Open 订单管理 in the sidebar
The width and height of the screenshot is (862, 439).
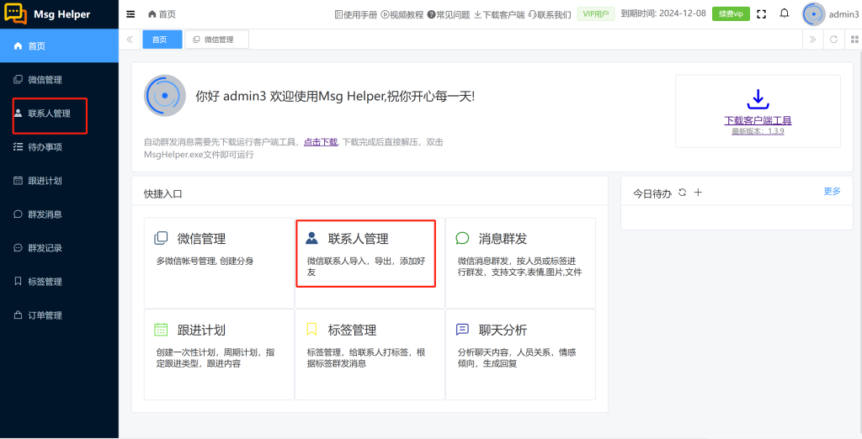pyautogui.click(x=60, y=315)
